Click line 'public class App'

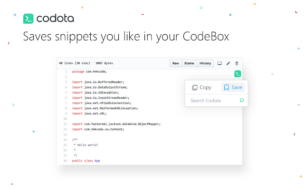pyautogui.click(x=86, y=161)
